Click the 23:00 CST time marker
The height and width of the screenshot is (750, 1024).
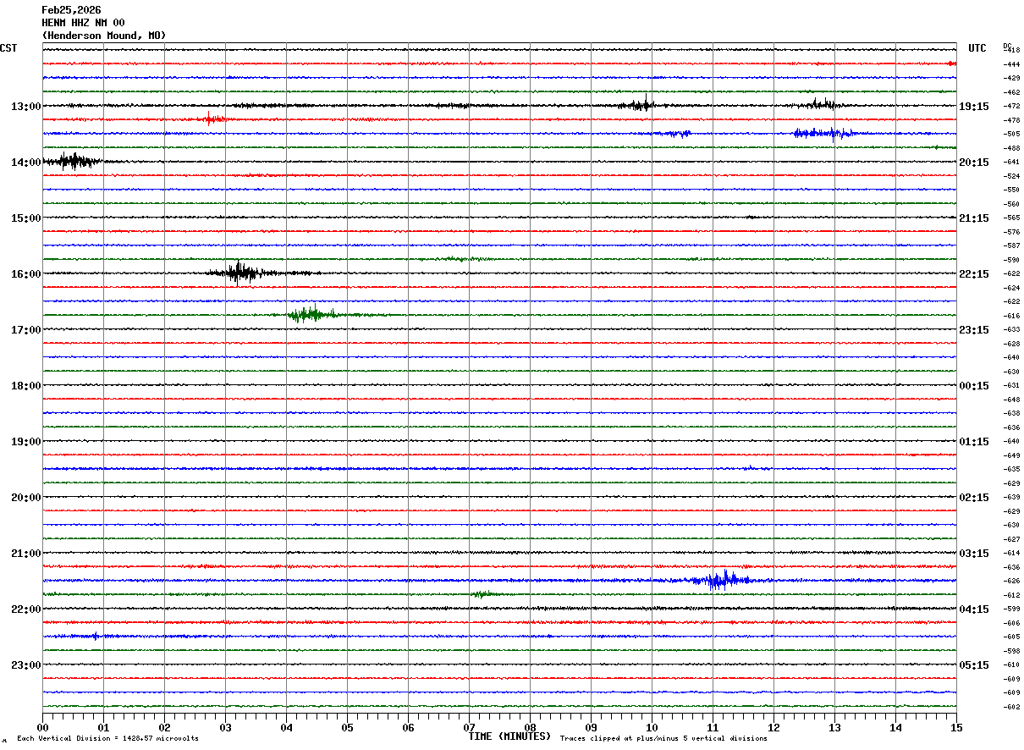[x=25, y=665]
